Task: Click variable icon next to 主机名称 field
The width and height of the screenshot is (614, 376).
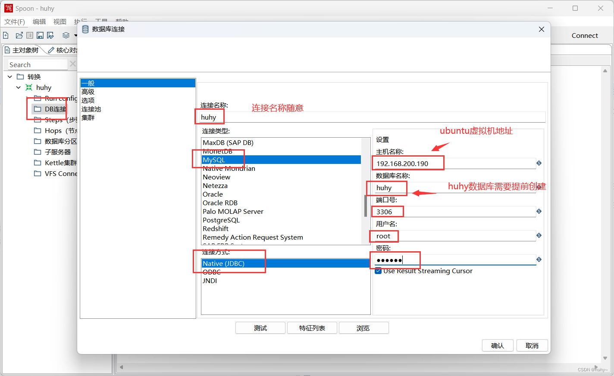Action: tap(539, 163)
